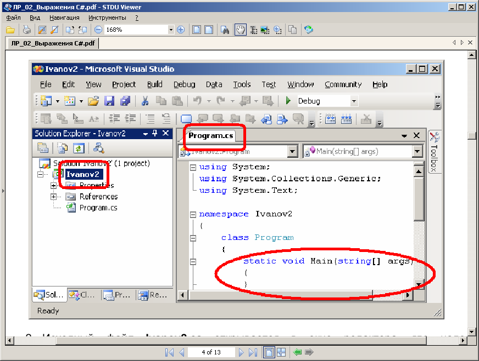Click the vertical Toolbox tab in the picture
Viewport: 479px width, 361px height.
point(434,152)
